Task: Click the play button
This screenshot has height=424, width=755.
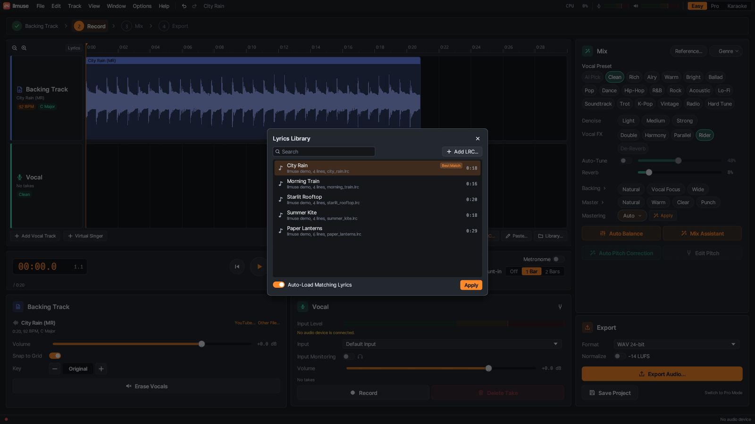Action: 259,267
